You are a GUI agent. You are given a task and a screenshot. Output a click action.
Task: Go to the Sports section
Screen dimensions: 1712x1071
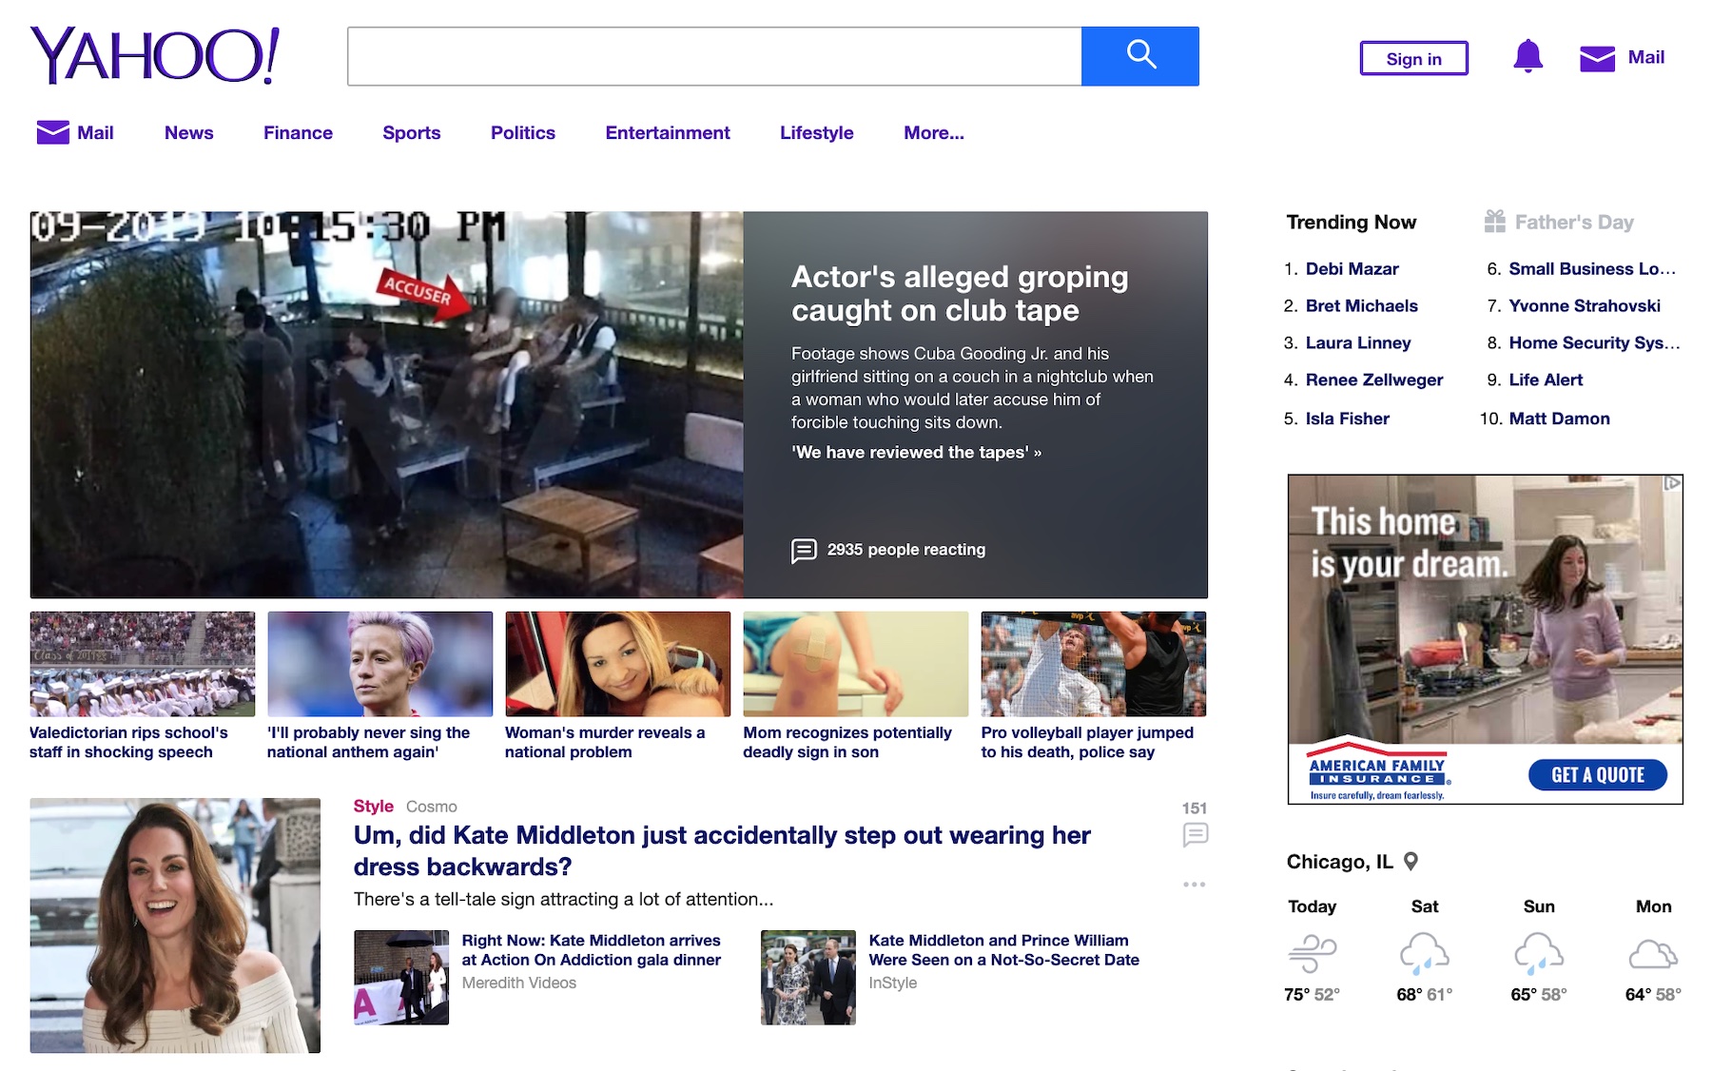coord(412,133)
